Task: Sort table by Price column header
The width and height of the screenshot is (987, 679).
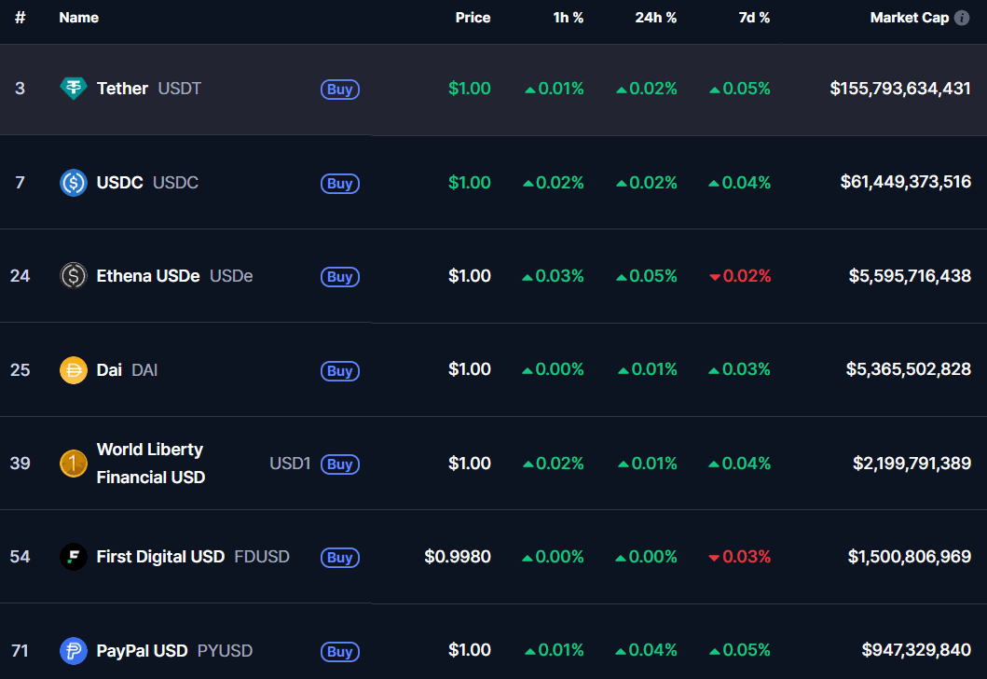Action: pyautogui.click(x=473, y=18)
